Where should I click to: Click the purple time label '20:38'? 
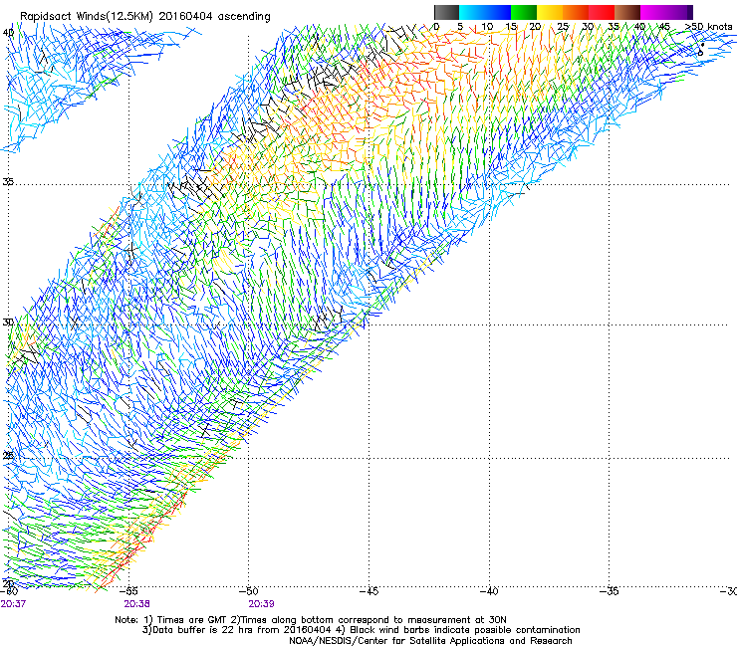pos(136,604)
